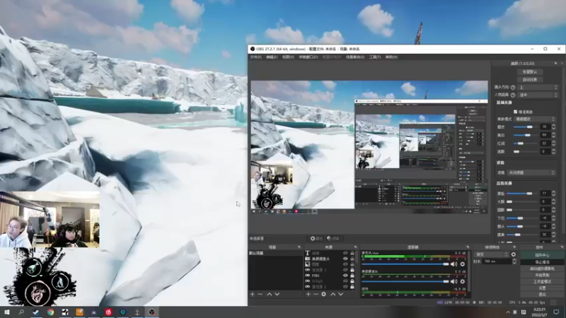The height and width of the screenshot is (318, 566).
Task: Click the OBS icon in taskbar
Action: pos(152,312)
